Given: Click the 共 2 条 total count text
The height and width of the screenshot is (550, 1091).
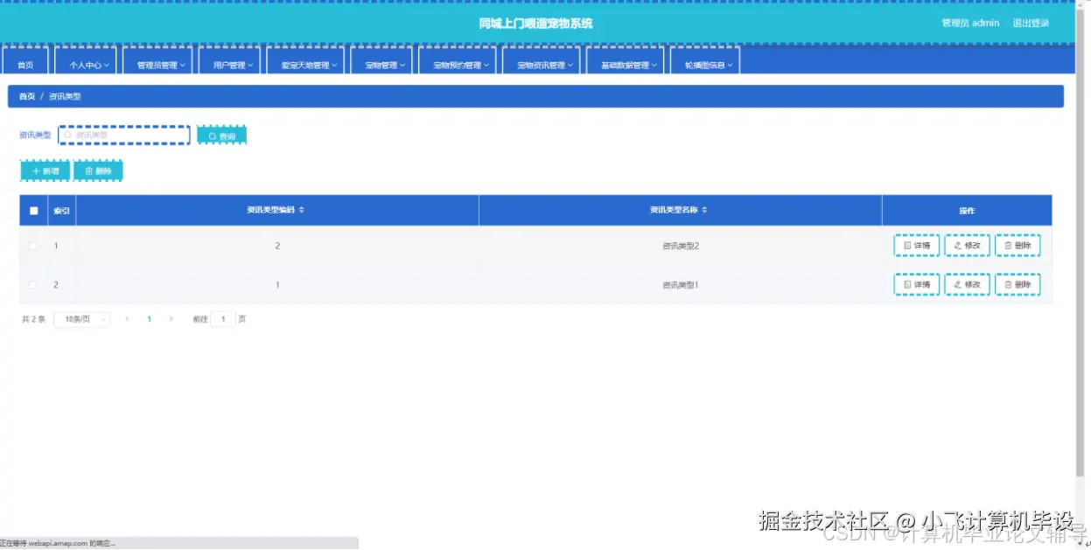Looking at the screenshot, I should [x=33, y=319].
